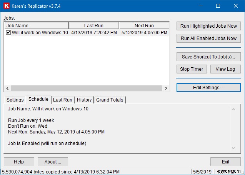Click the Don't Run on: Wed line
The image size is (245, 175).
coord(28,126)
